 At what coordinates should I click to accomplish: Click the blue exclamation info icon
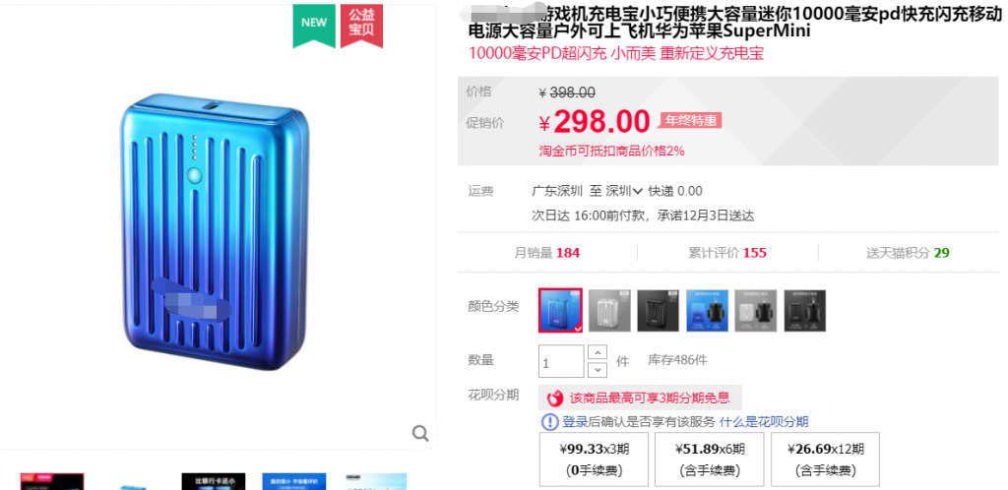click(550, 422)
